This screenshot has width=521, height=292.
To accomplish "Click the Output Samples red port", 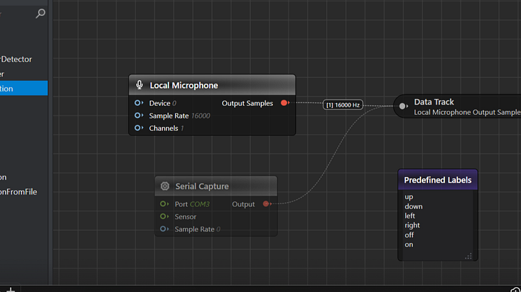I will click(285, 102).
